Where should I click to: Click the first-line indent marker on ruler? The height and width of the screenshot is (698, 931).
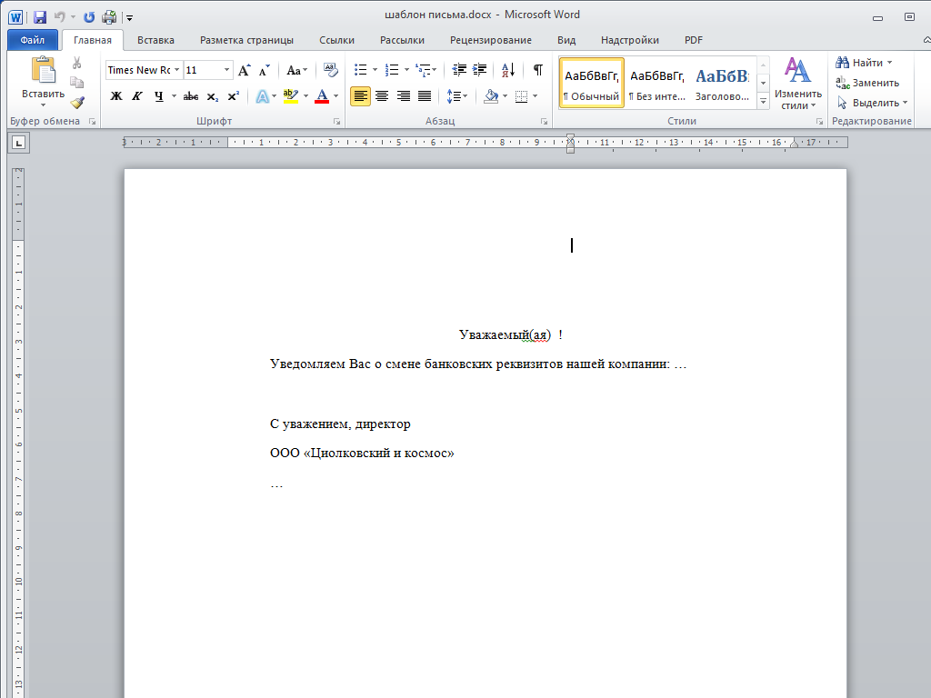pyautogui.click(x=571, y=138)
